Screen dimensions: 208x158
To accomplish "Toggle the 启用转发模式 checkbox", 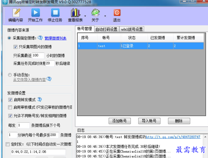I will (x=10, y=100).
